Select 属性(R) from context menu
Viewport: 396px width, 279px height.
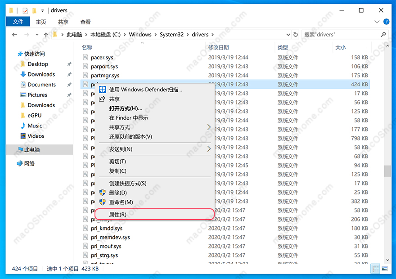118,215
